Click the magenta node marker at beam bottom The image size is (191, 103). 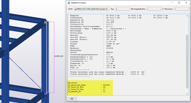(45, 93)
